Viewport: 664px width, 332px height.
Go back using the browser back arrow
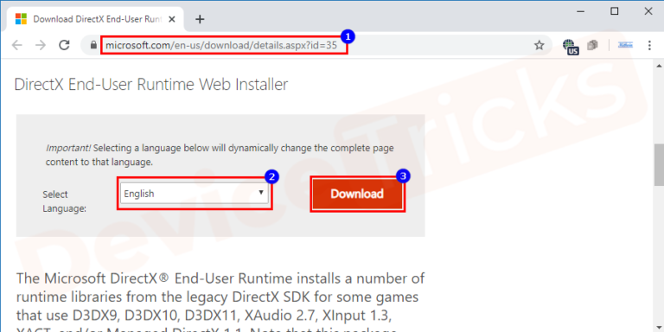17,45
